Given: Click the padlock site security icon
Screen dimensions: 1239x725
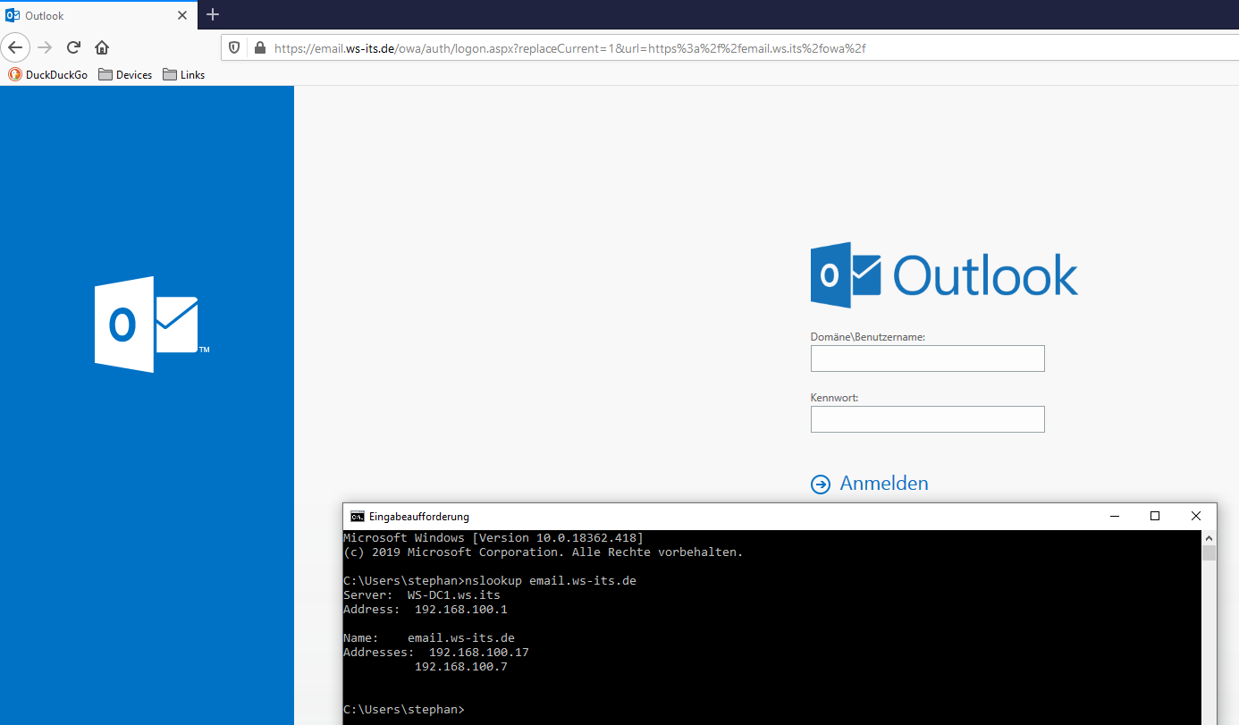Looking at the screenshot, I should 260,48.
